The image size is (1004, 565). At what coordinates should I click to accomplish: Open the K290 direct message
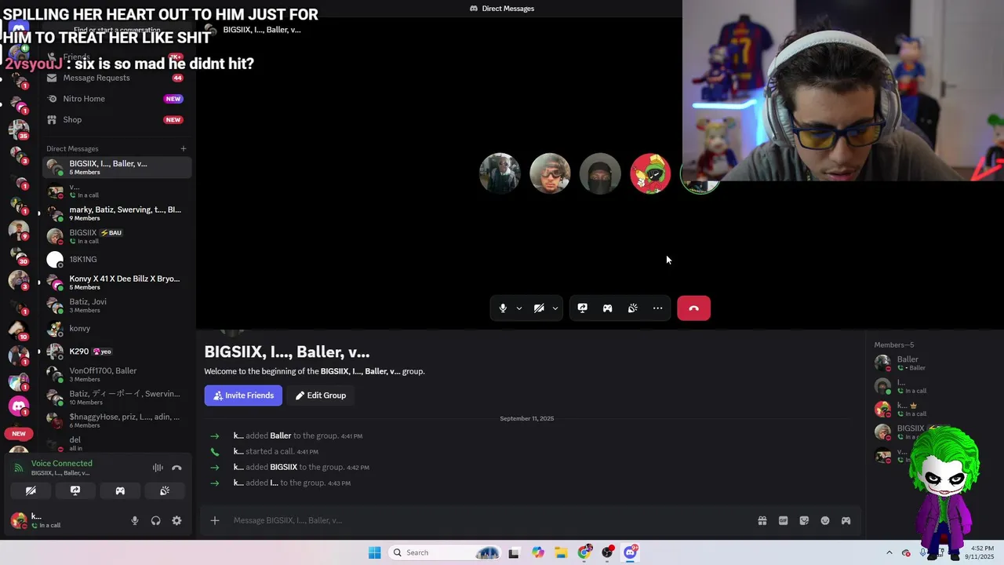point(116,352)
